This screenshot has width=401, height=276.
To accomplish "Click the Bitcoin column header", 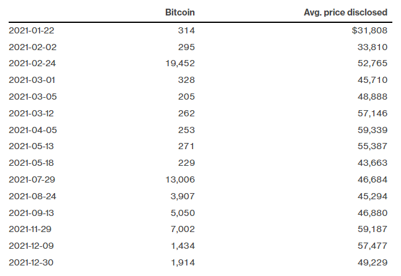I will click(x=179, y=12).
